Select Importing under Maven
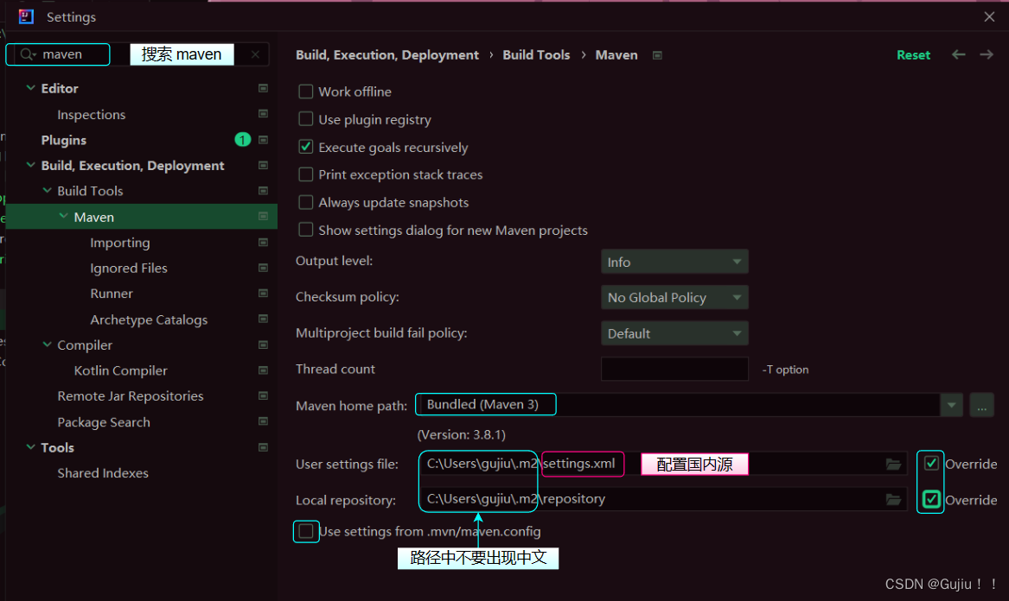 tap(119, 243)
